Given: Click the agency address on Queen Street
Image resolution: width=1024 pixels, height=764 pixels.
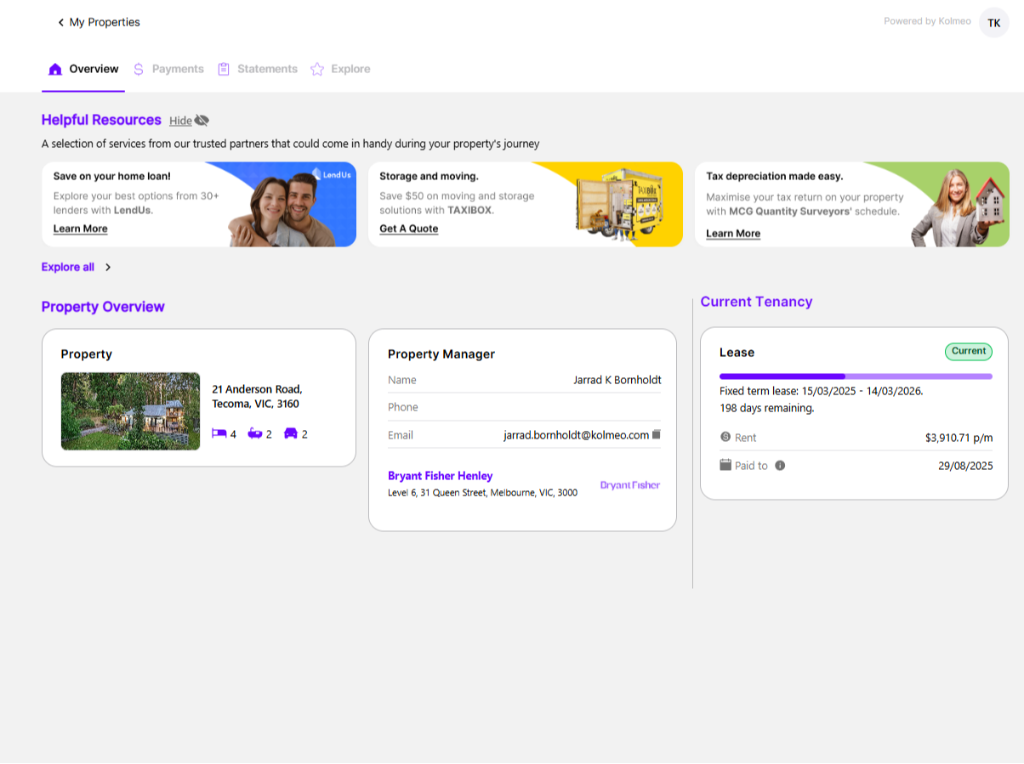Looking at the screenshot, I should (x=482, y=493).
